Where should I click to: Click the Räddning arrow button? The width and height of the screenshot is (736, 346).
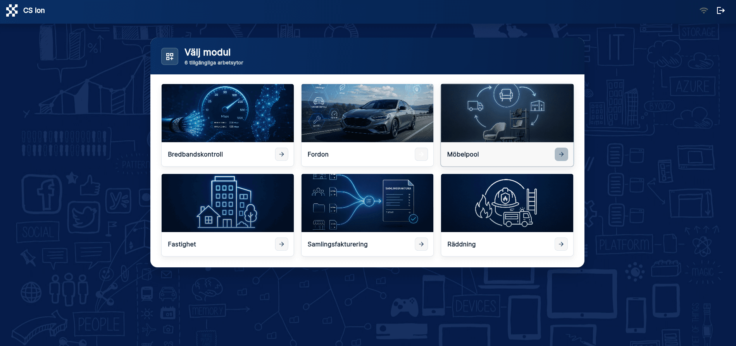pyautogui.click(x=561, y=244)
